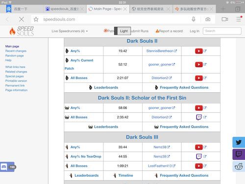This screenshot has height=184, width=245.
Task: Open Twitch video for Any% No TearDrop 44:55
Action: click(199, 157)
